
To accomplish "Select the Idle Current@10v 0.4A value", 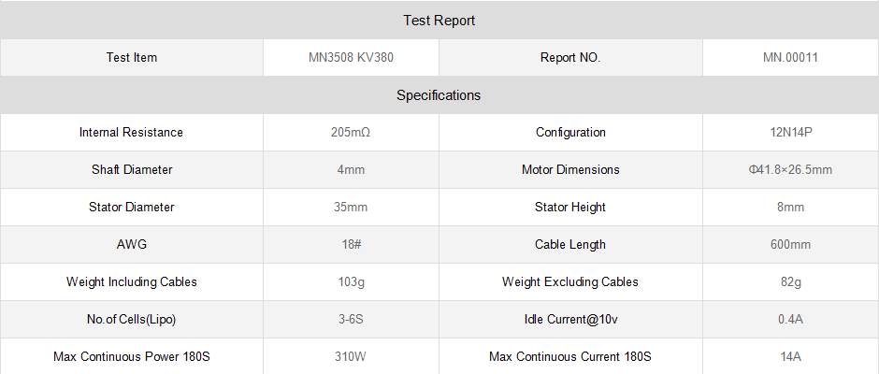I will point(790,319).
